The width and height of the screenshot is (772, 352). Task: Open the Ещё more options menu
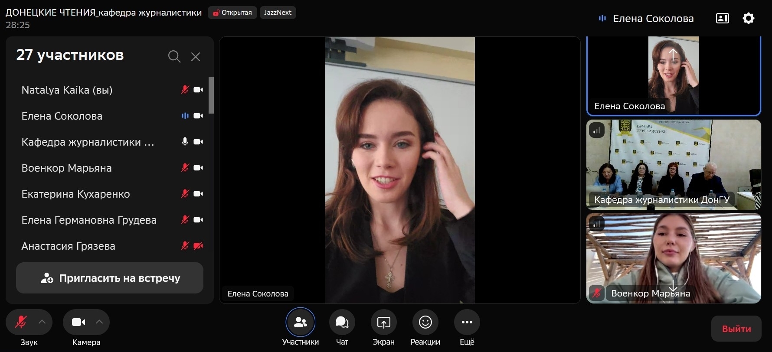pos(467,322)
